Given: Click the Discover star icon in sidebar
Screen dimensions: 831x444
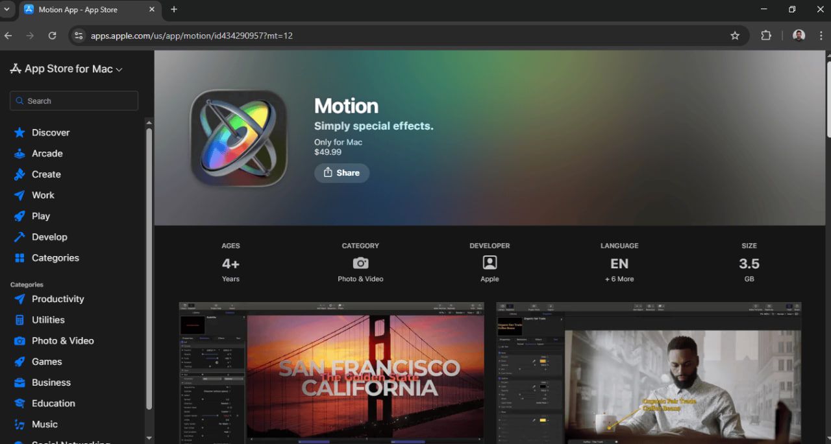Looking at the screenshot, I should pos(19,133).
